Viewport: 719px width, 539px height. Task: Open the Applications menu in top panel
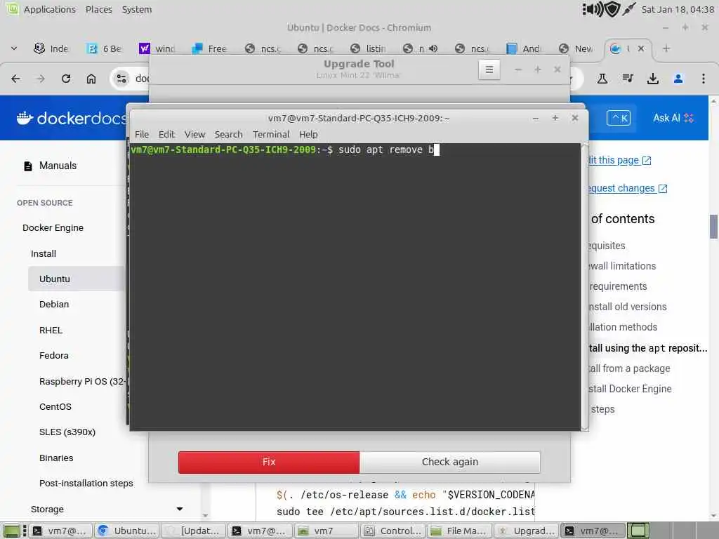coord(50,9)
